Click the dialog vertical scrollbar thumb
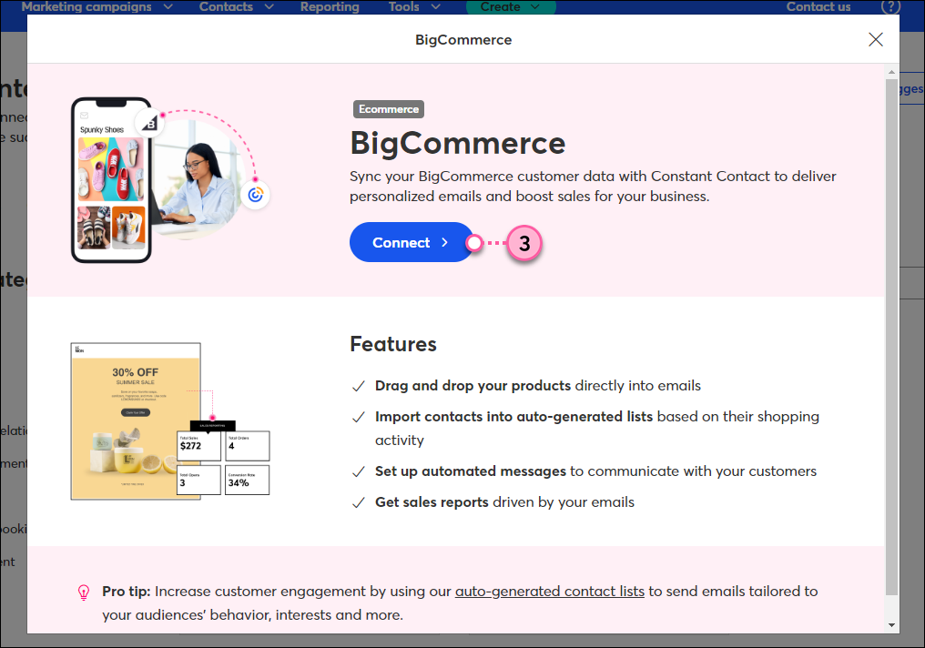The width and height of the screenshot is (925, 648). pyautogui.click(x=891, y=336)
